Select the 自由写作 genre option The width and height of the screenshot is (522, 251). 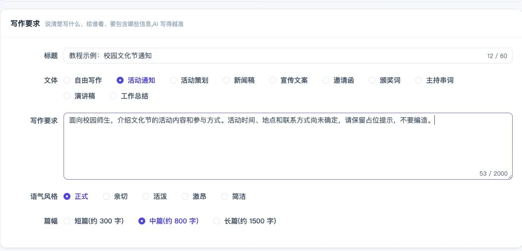pyautogui.click(x=83, y=80)
